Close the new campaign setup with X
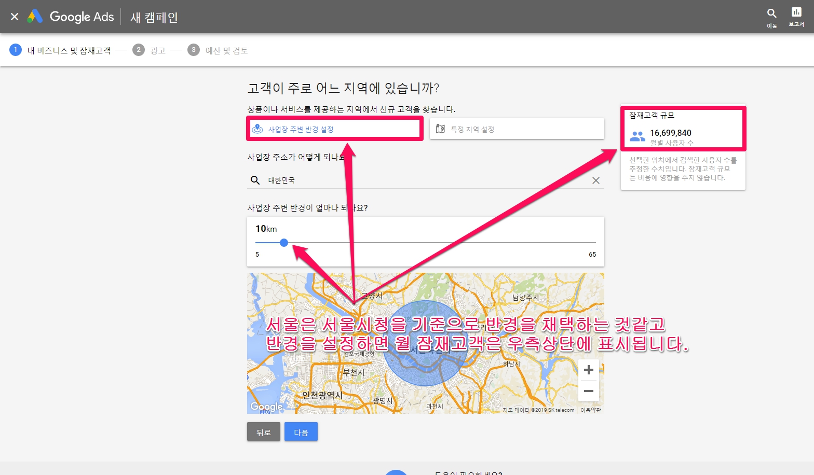814x475 pixels. pyautogui.click(x=15, y=17)
